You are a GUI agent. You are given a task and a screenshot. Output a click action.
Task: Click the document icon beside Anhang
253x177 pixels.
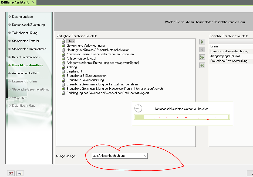click(x=63, y=67)
